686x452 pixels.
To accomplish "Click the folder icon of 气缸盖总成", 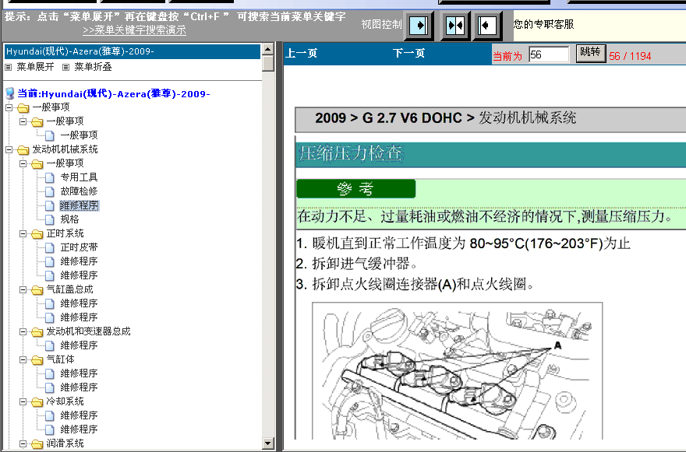I will pos(37,289).
